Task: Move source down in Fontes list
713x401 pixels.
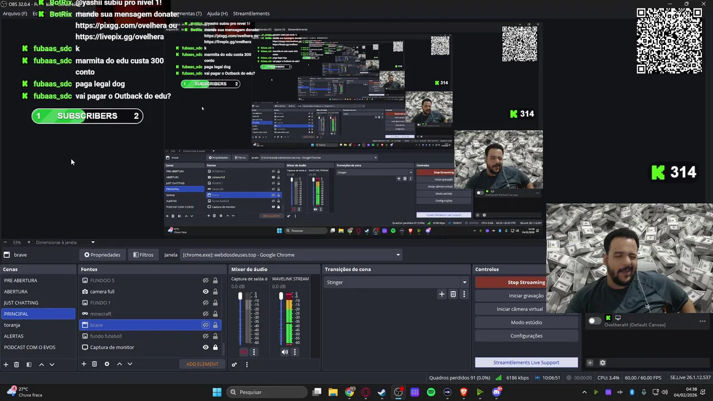Action: click(x=130, y=364)
